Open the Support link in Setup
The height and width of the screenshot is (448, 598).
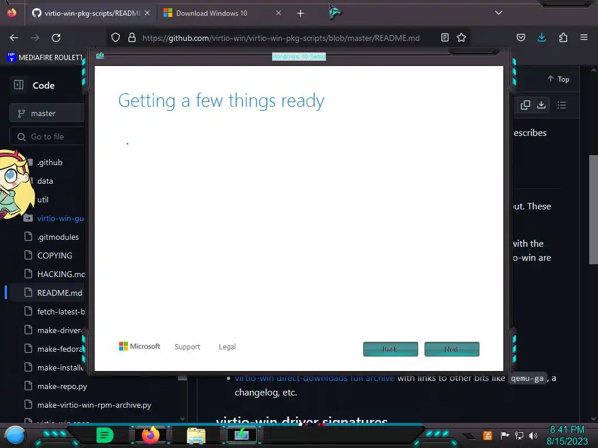(x=187, y=346)
